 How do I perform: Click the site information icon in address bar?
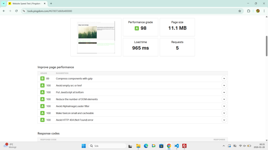(x=24, y=11)
